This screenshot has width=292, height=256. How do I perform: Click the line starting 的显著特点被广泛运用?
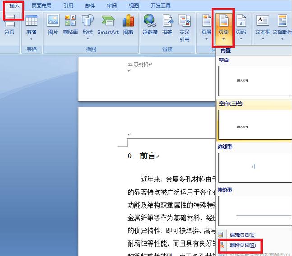pyautogui.click(x=171, y=192)
